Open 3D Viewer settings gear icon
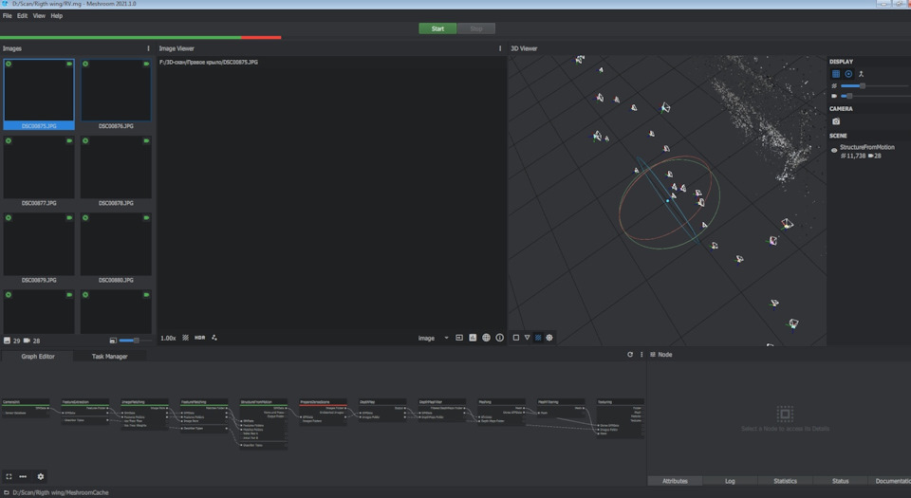911x498 pixels. [x=549, y=338]
